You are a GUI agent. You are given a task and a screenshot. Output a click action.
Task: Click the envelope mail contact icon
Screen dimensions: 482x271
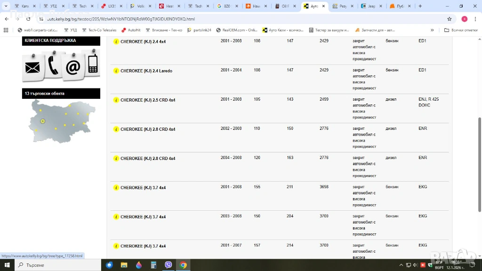click(x=32, y=68)
